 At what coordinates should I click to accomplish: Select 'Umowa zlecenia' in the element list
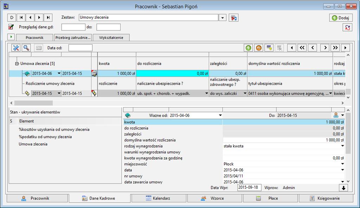coord(33,144)
